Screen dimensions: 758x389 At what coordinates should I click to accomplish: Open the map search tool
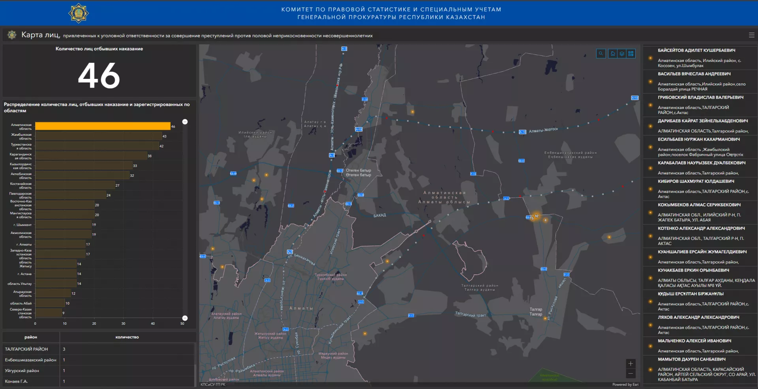click(x=600, y=54)
